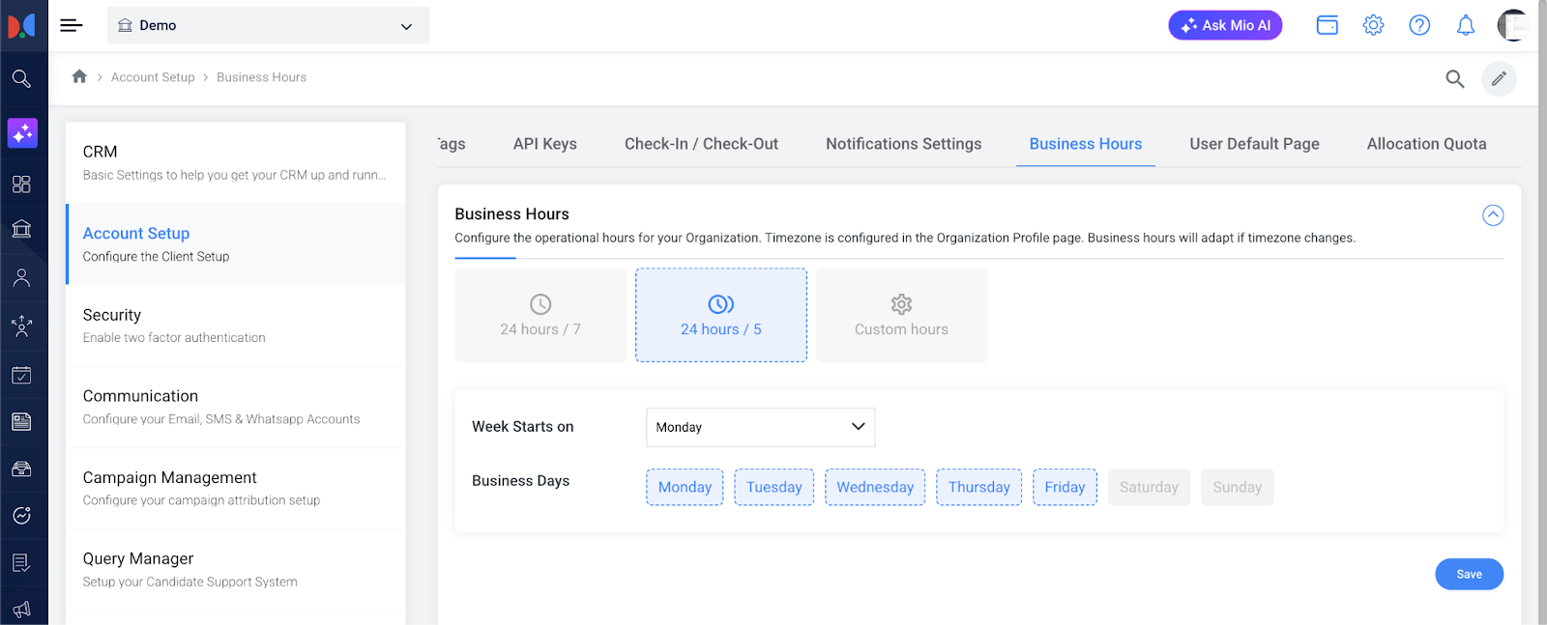The image size is (1547, 625).
Task: Save the business hours settings
Action: pyautogui.click(x=1468, y=574)
